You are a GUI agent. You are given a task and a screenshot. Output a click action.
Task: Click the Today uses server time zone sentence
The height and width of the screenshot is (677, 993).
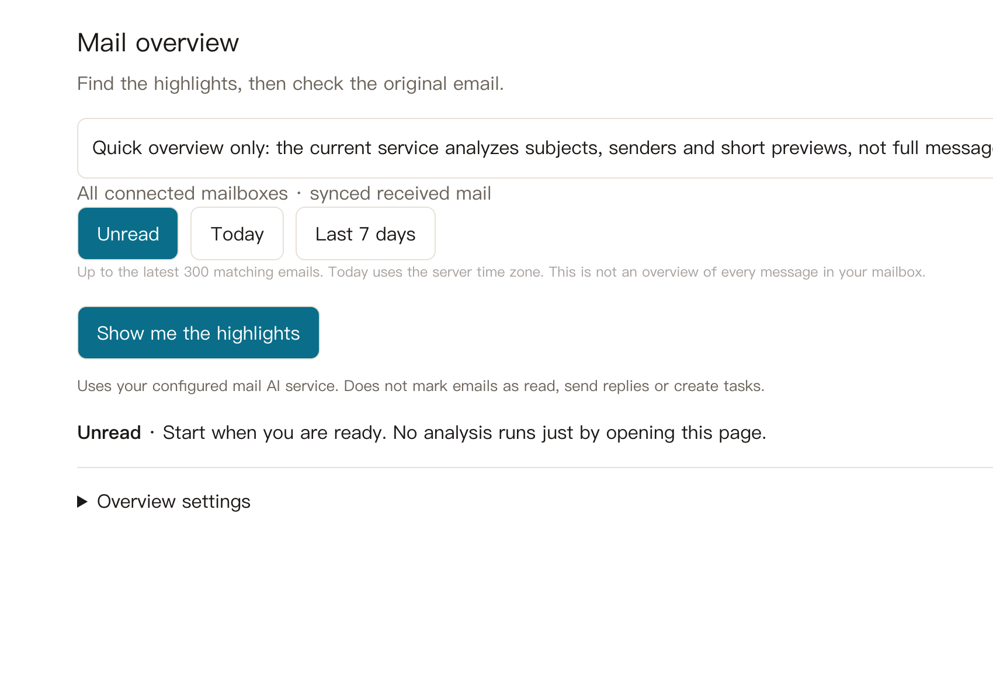pyautogui.click(x=436, y=272)
